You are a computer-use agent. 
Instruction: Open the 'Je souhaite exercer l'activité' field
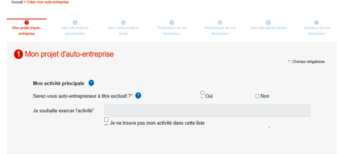pos(207,111)
